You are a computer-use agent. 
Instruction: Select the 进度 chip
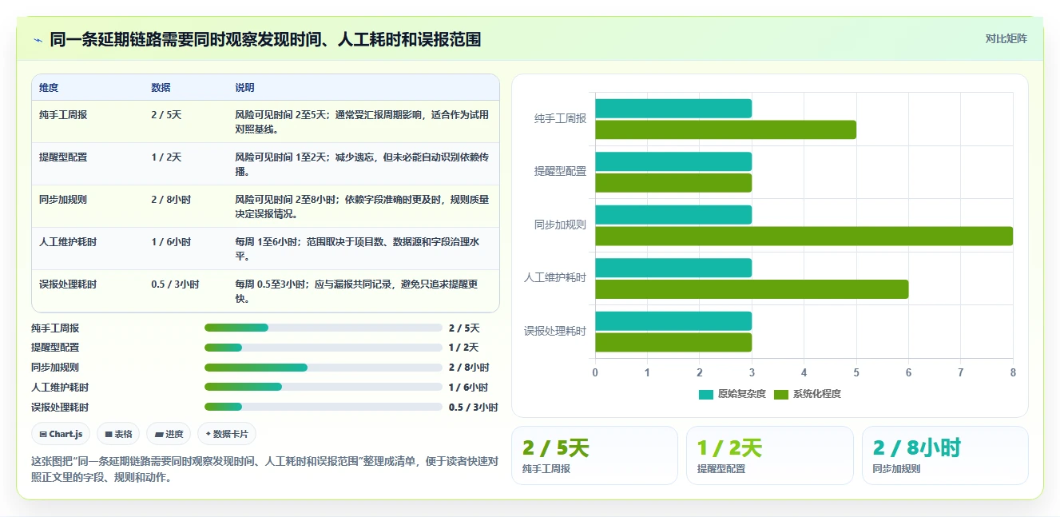point(169,434)
